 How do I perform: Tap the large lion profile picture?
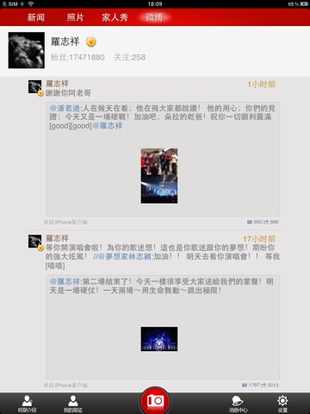tap(27, 50)
